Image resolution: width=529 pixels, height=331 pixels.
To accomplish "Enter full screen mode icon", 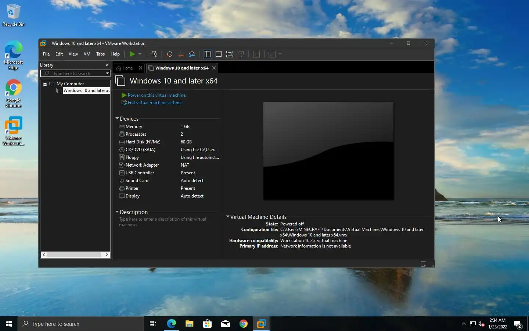I will 230,54.
